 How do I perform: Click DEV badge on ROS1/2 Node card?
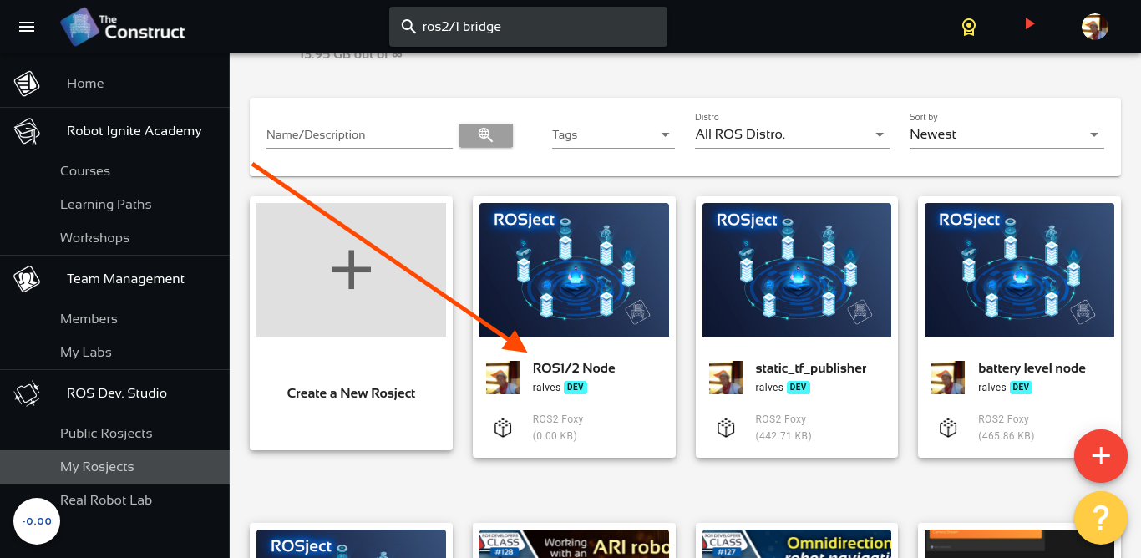(576, 388)
